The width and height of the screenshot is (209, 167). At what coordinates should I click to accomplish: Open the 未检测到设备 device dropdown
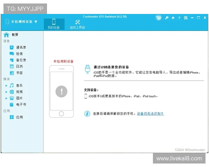(x=36, y=22)
